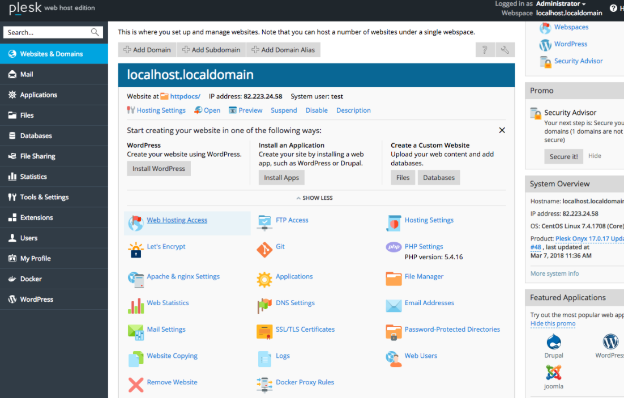Open the File Manager folder icon
Image resolution: width=624 pixels, height=398 pixels.
(x=394, y=279)
